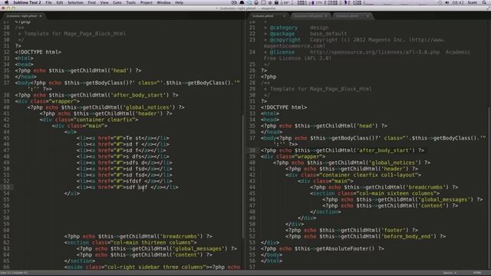Open the Find menu

[92, 2]
